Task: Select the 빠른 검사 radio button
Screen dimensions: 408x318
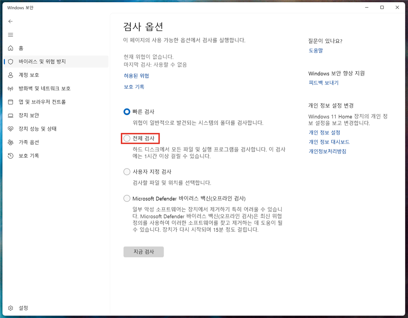Action: pyautogui.click(x=127, y=112)
